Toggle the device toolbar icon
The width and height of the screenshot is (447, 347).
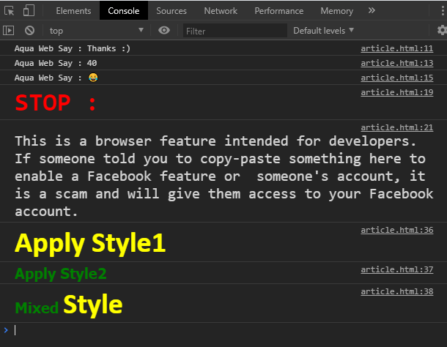(29, 11)
